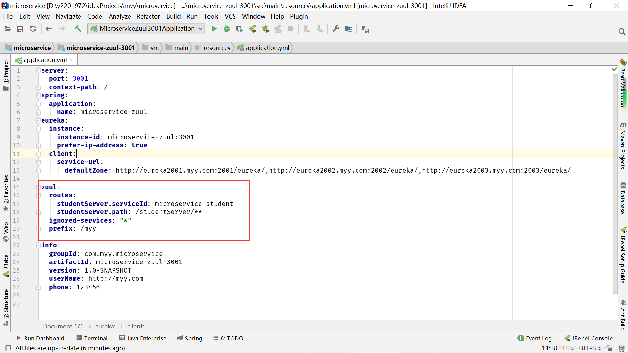Open the TODO tool window
The width and height of the screenshot is (628, 353).
228,338
